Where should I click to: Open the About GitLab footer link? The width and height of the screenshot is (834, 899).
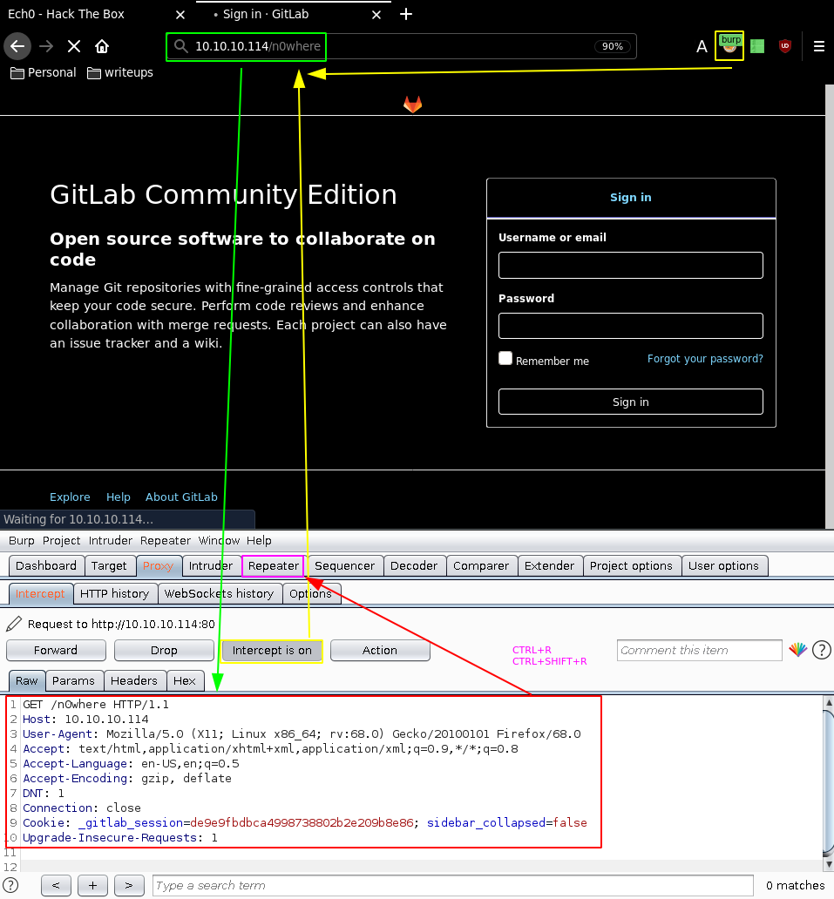coord(181,497)
